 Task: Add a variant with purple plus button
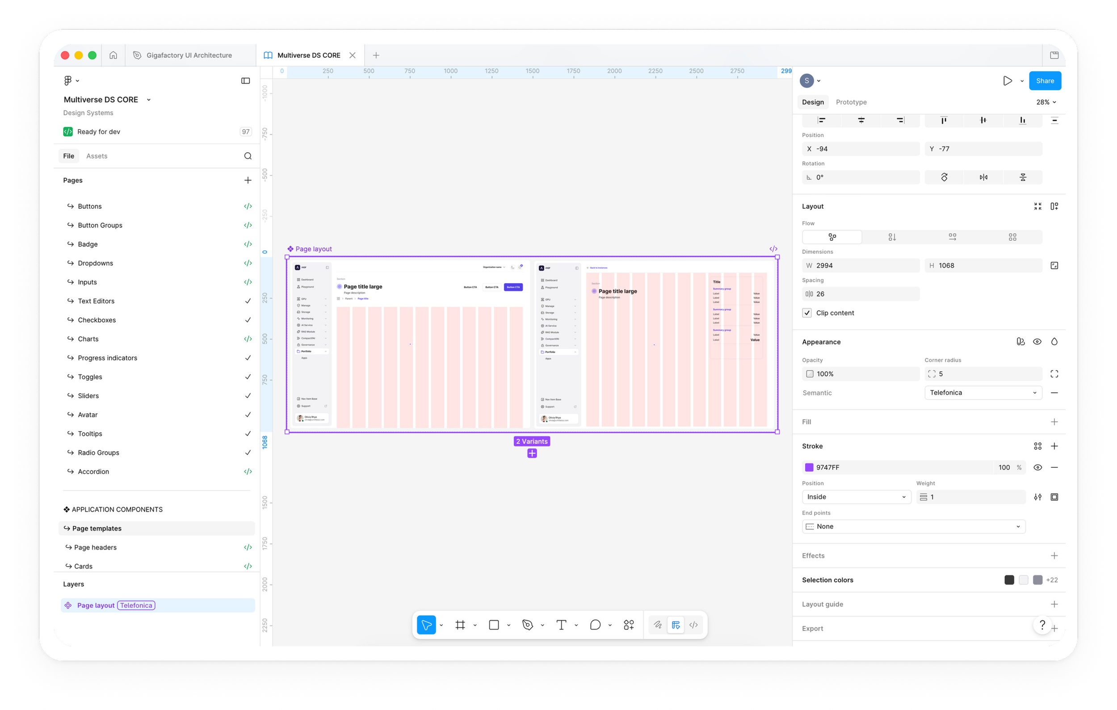click(532, 453)
